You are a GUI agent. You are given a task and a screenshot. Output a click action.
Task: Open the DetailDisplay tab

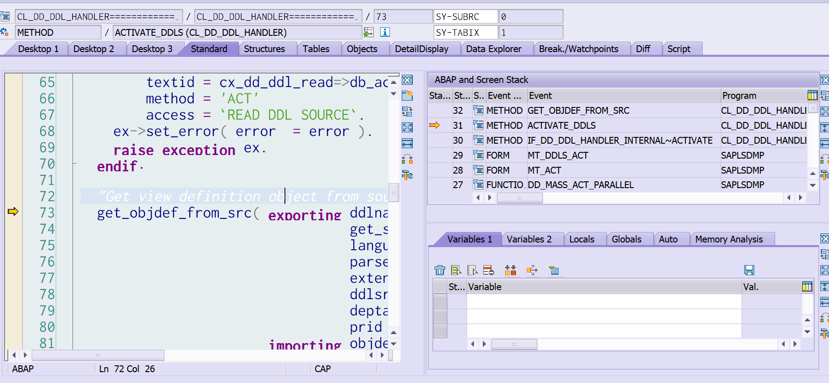point(421,49)
